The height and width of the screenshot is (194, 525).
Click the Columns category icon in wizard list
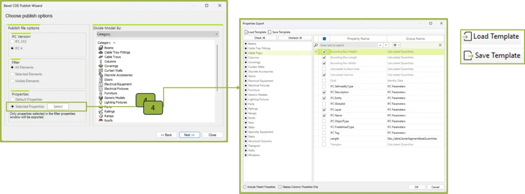click(x=101, y=61)
